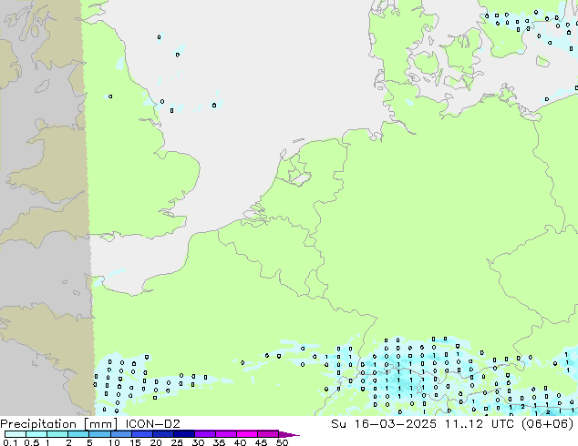Click the legend value "0.5"

click(x=31, y=442)
